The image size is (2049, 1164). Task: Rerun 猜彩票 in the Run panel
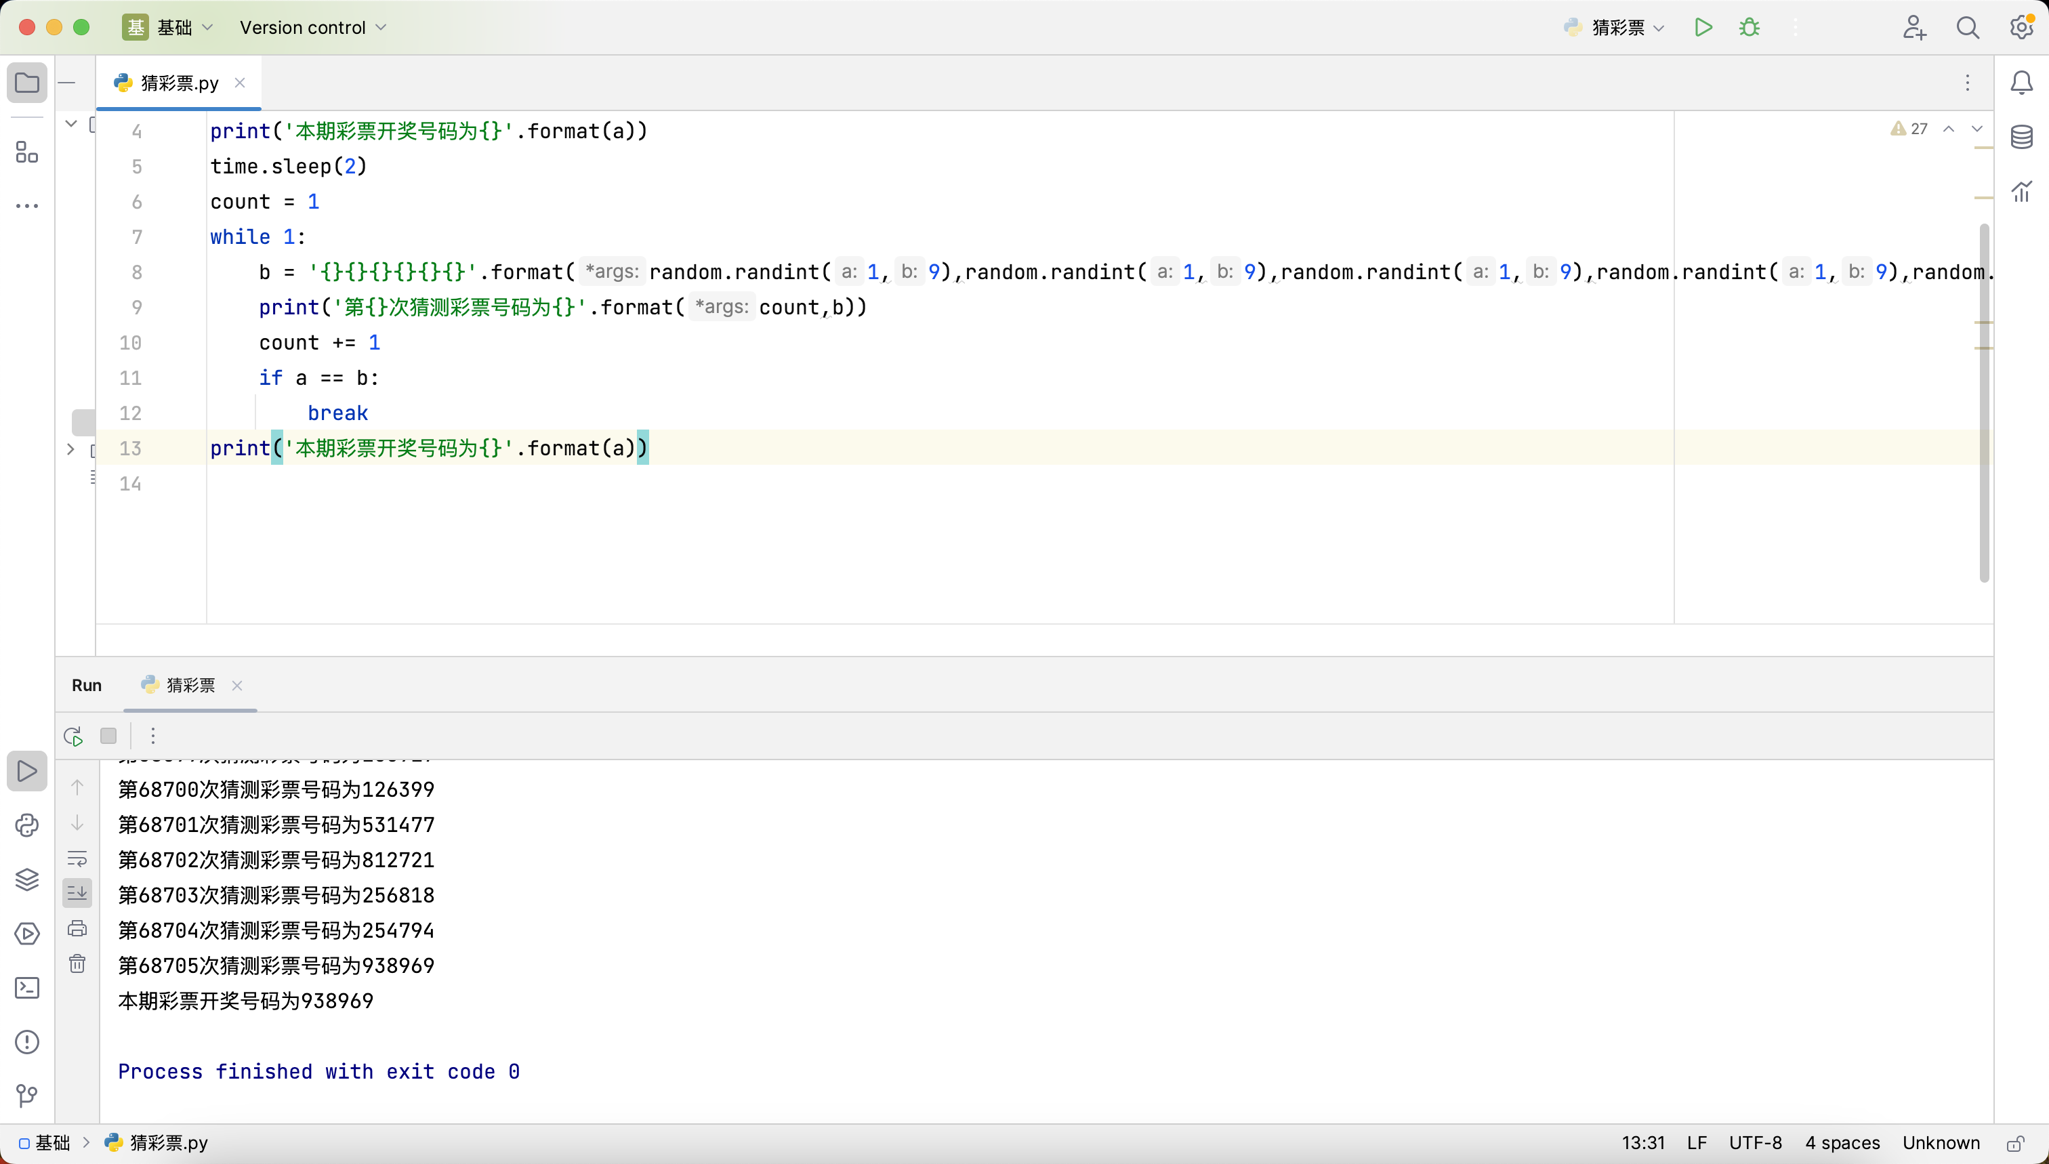[x=73, y=736]
